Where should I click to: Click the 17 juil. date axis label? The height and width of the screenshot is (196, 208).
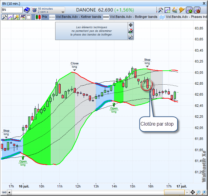(181, 186)
